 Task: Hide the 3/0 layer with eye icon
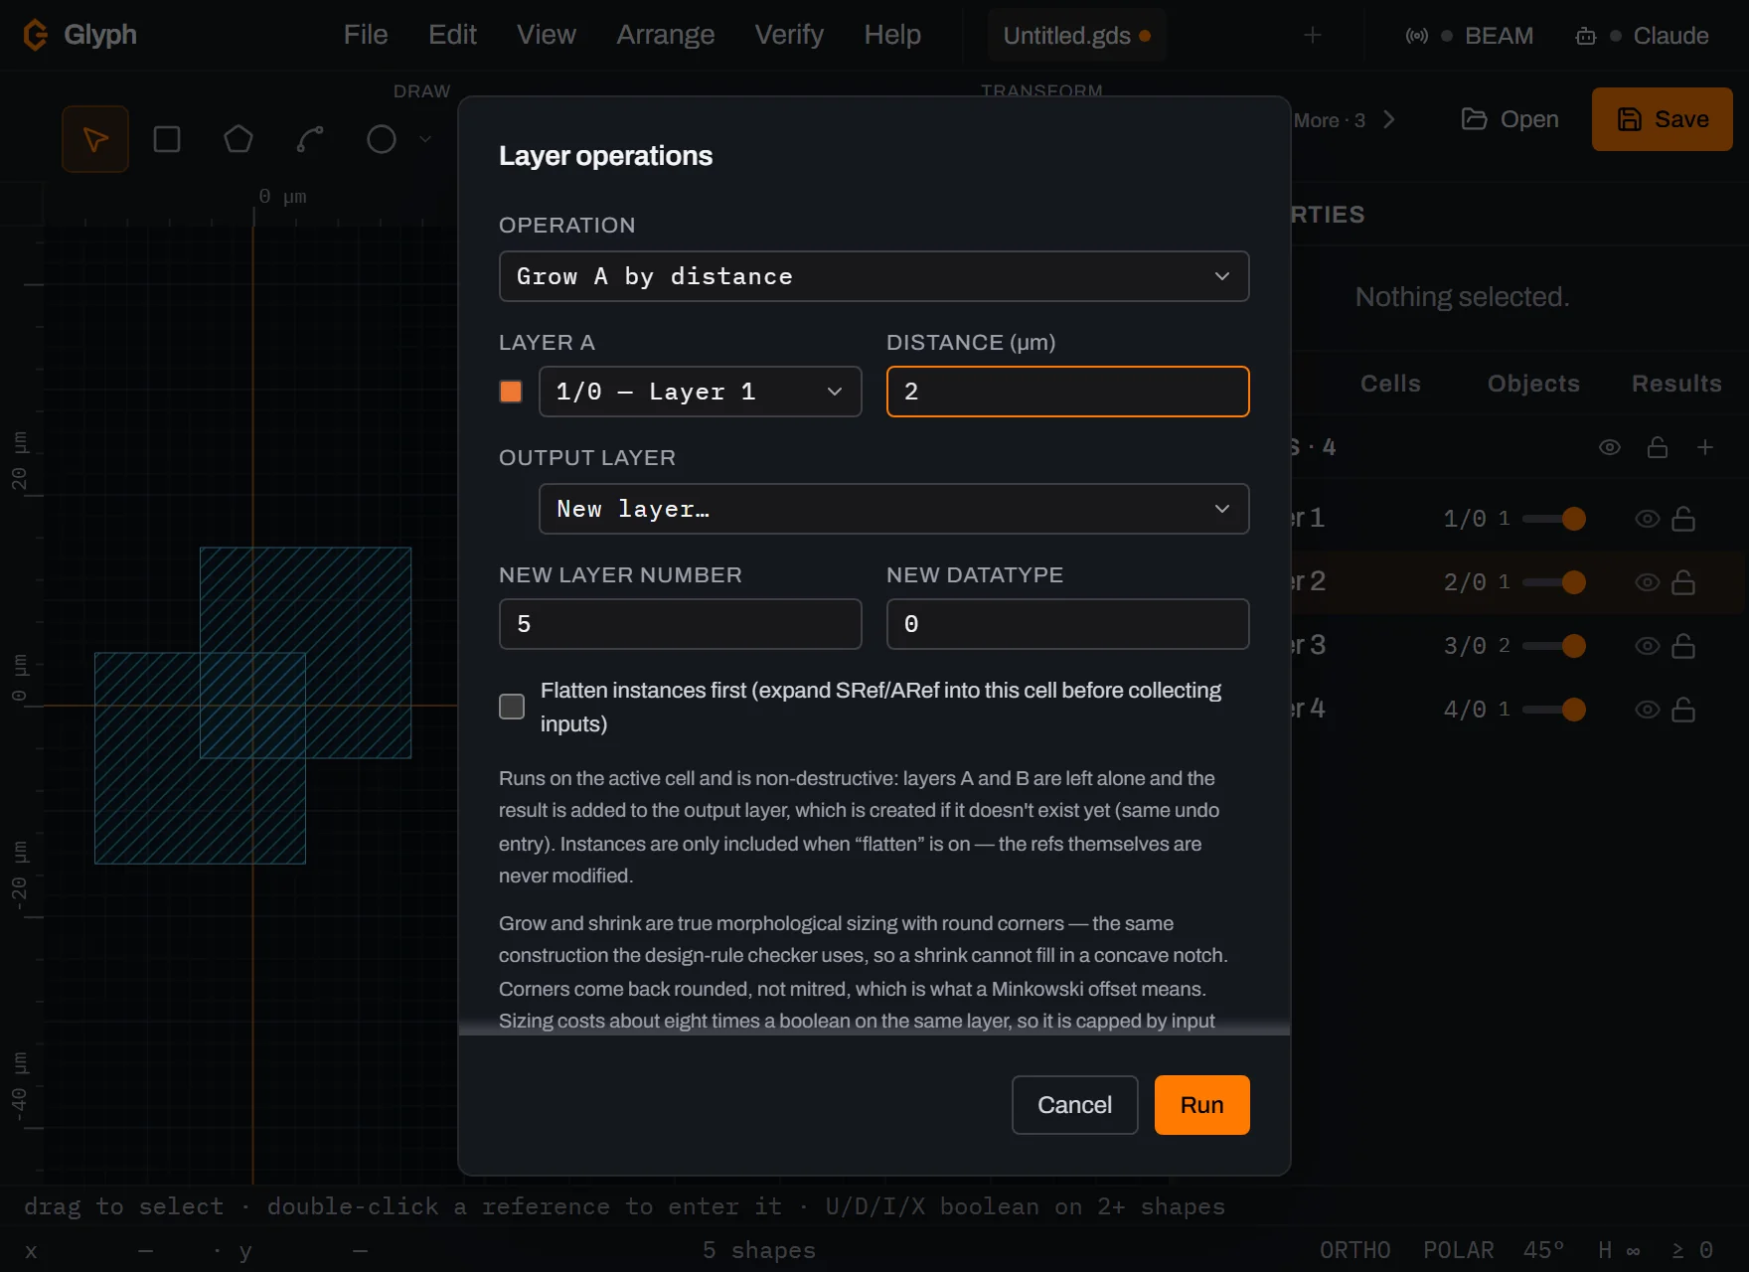pos(1648,646)
